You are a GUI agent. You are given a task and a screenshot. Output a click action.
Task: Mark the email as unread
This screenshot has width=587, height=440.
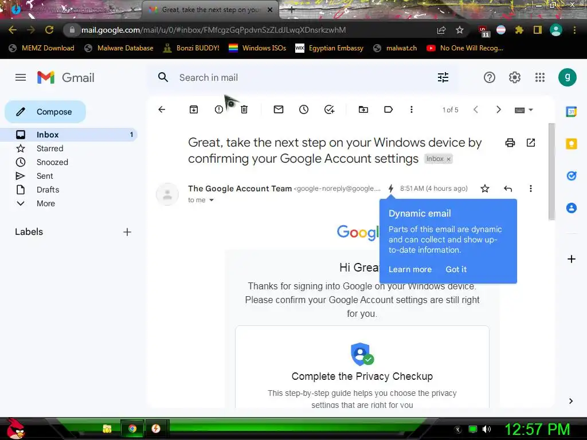coord(279,109)
